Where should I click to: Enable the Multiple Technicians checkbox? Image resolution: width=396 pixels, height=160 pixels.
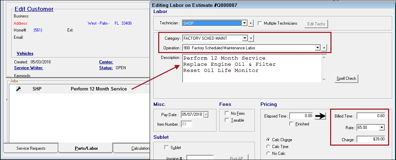pyautogui.click(x=260, y=23)
